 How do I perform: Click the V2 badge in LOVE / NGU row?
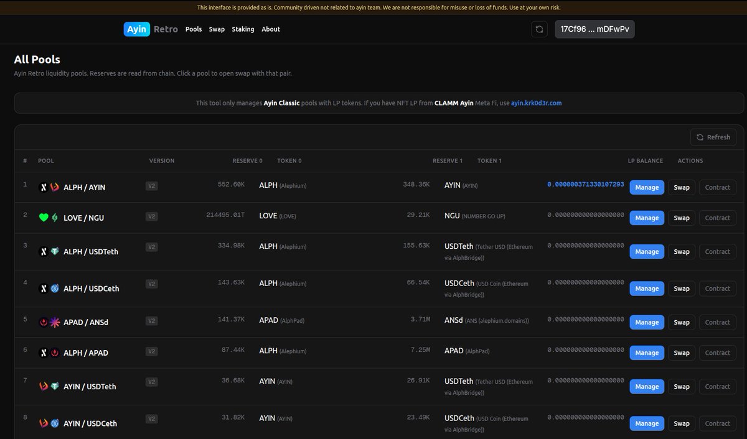click(151, 216)
